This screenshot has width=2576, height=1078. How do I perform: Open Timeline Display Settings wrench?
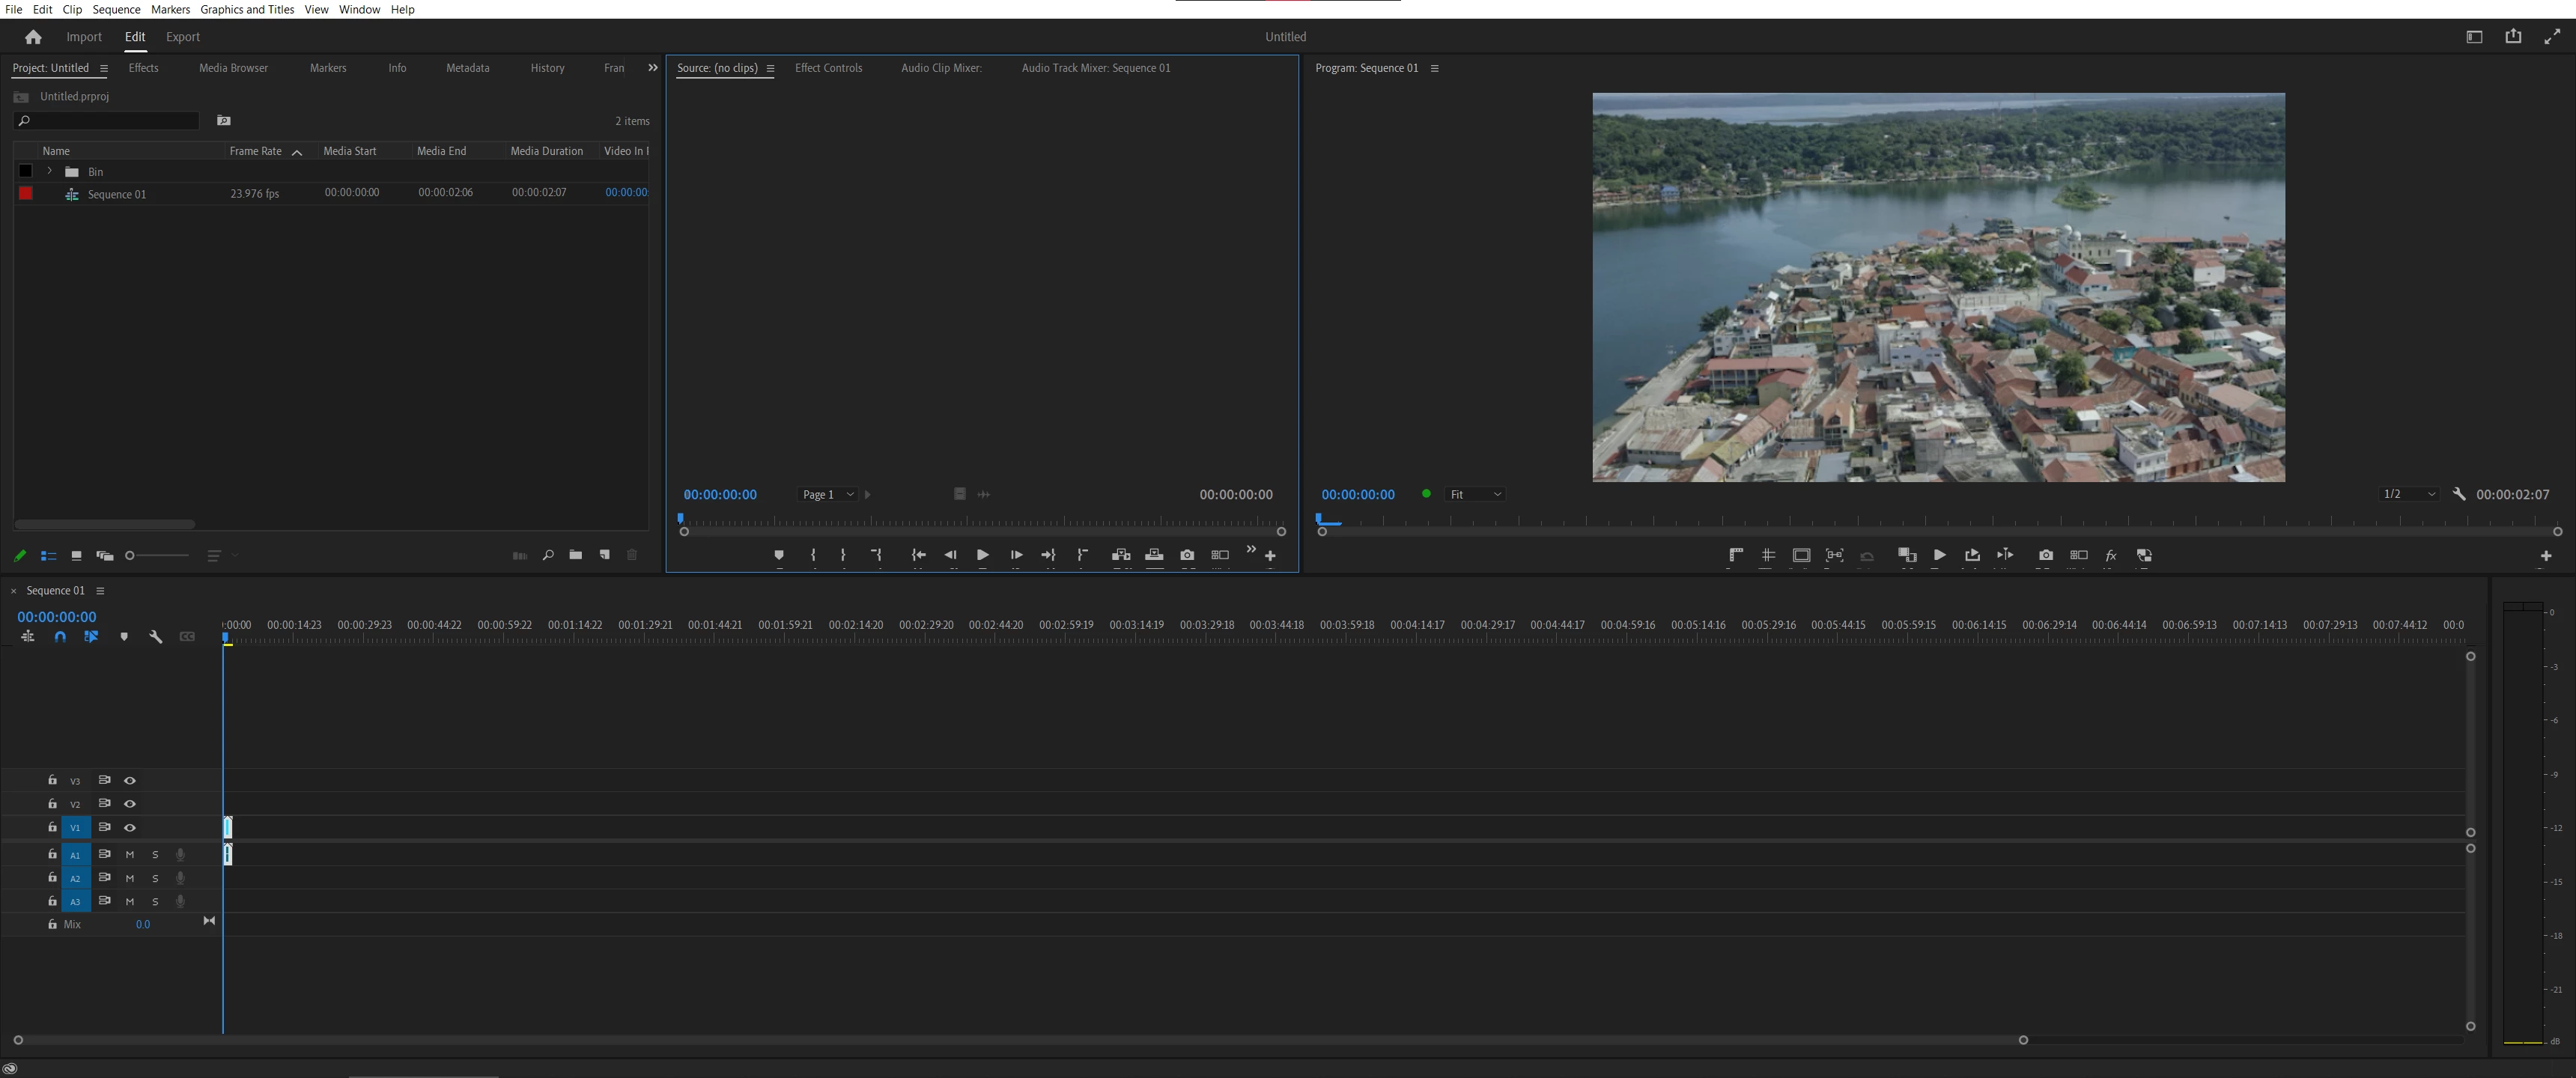pyautogui.click(x=155, y=637)
